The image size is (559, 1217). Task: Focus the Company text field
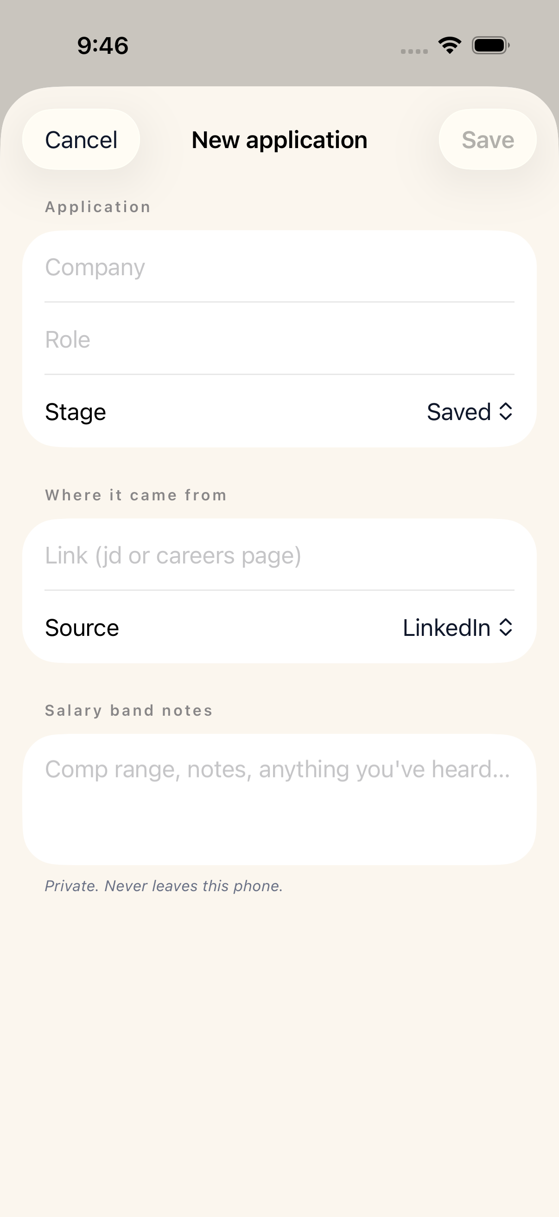(279, 267)
